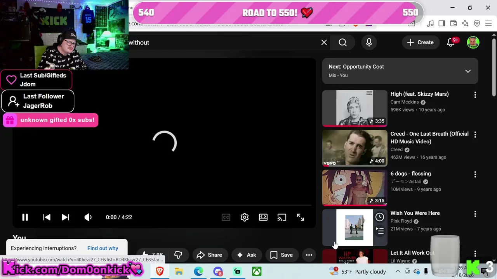Viewport: 497px width, 279px height.
Task: Ask about this video with Ask button
Action: [x=247, y=255]
